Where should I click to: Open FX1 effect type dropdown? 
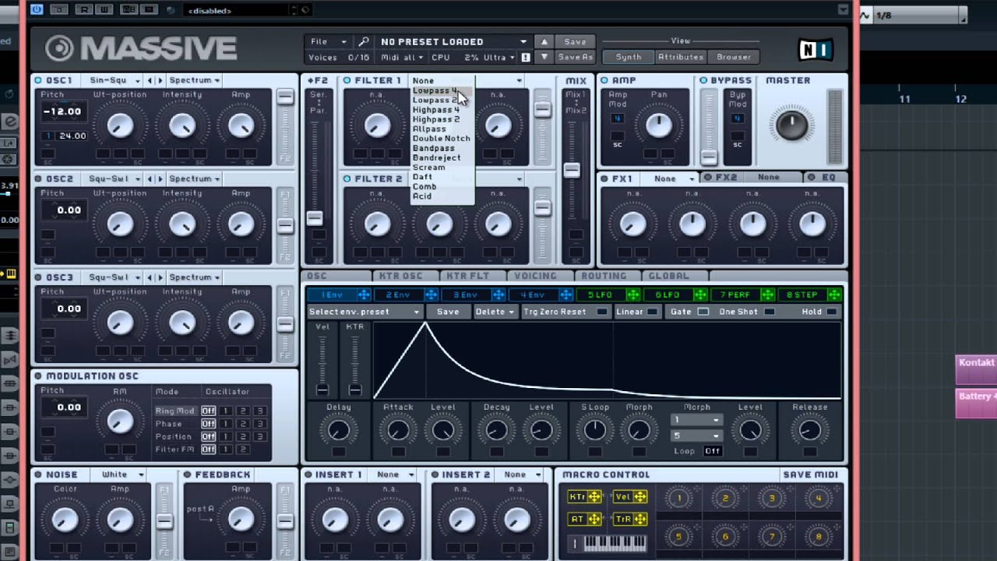click(x=672, y=178)
